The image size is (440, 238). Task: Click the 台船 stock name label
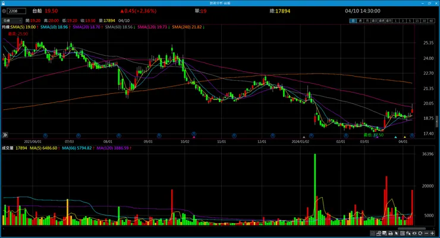[37, 11]
